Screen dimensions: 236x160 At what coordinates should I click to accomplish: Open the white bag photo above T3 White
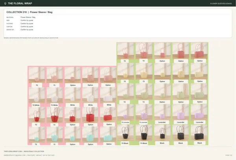pyautogui.click(x=55, y=95)
